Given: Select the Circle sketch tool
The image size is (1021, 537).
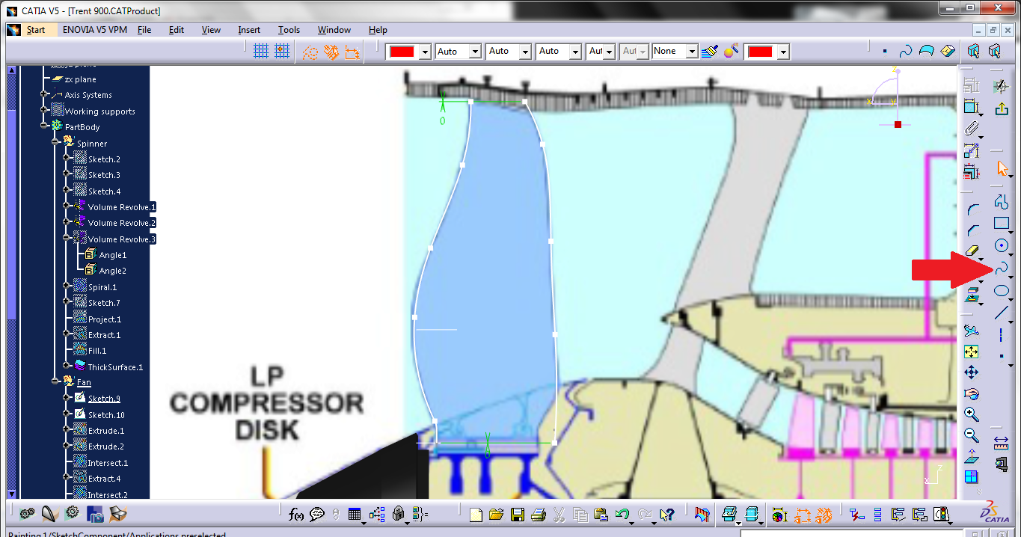Looking at the screenshot, I should pyautogui.click(x=1001, y=245).
